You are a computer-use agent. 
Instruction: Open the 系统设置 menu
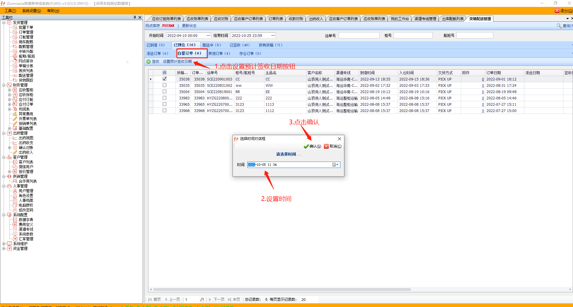click(x=32, y=11)
